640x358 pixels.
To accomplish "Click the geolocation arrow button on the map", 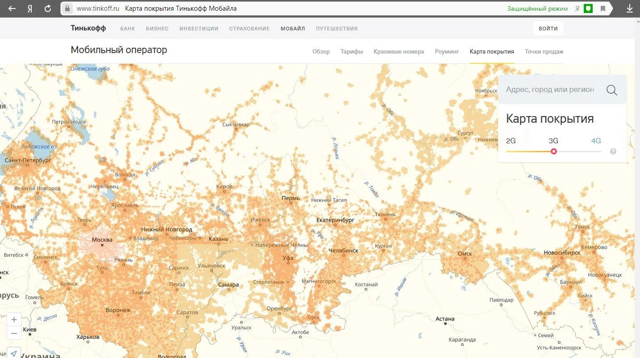I will pos(14,353).
